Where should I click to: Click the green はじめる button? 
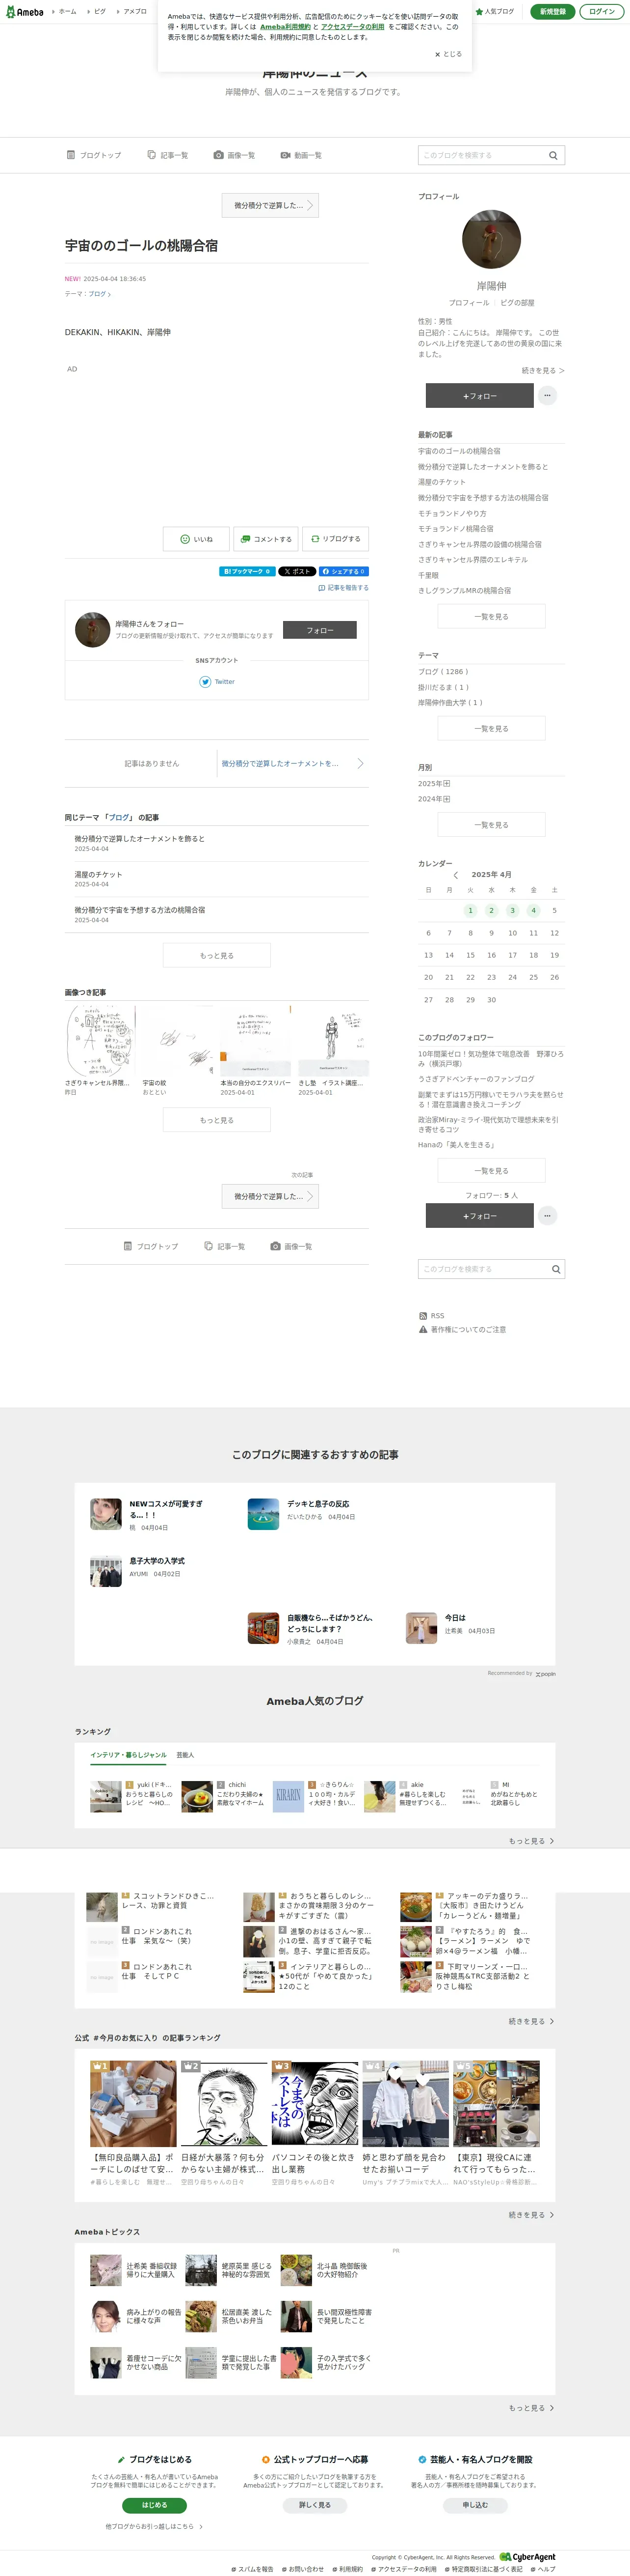155,2505
